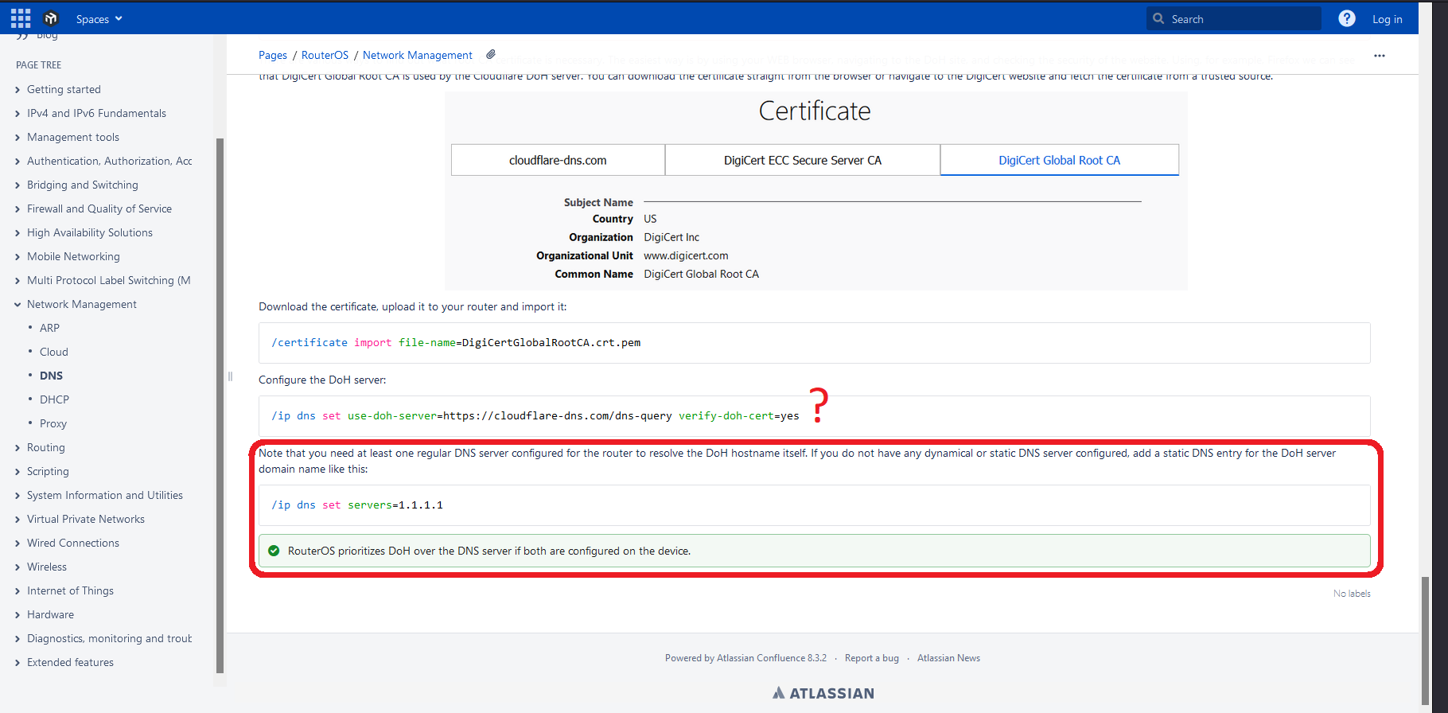Image resolution: width=1448 pixels, height=713 pixels.
Task: Open the Spaces dropdown menu
Action: pos(99,19)
